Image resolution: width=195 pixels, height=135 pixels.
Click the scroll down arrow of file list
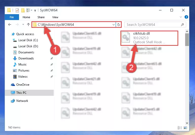click(187, 123)
